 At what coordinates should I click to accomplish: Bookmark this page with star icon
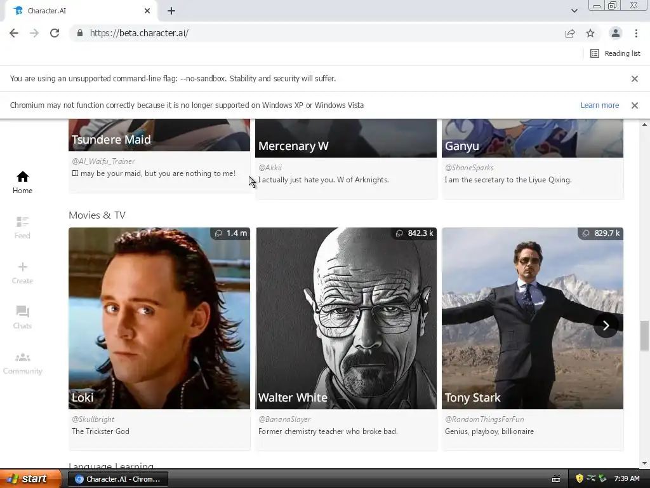coord(590,33)
